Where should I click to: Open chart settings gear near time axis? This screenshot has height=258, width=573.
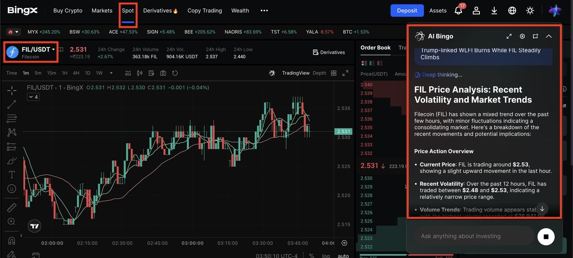(344, 243)
